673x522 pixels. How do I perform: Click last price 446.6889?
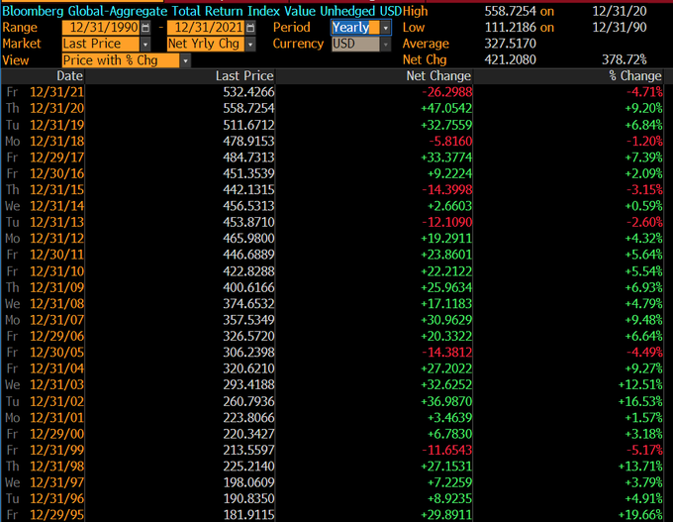pyautogui.click(x=248, y=255)
